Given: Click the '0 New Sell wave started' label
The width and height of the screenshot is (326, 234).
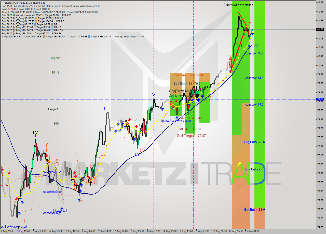Looking at the screenshot, I should [x=238, y=5].
